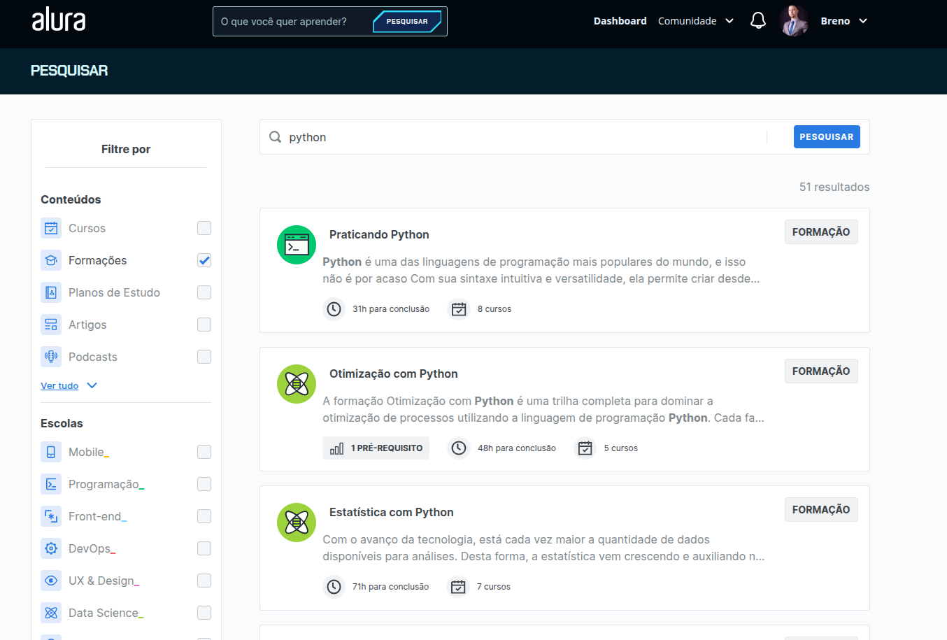Image resolution: width=947 pixels, height=640 pixels.
Task: Click FORMAÇÃO tag on Estatística com Python
Action: pyautogui.click(x=821, y=510)
